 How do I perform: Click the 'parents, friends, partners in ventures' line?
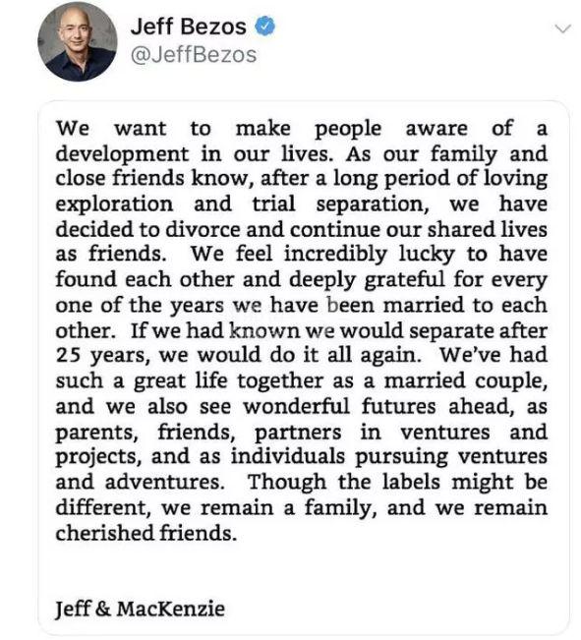[302, 432]
